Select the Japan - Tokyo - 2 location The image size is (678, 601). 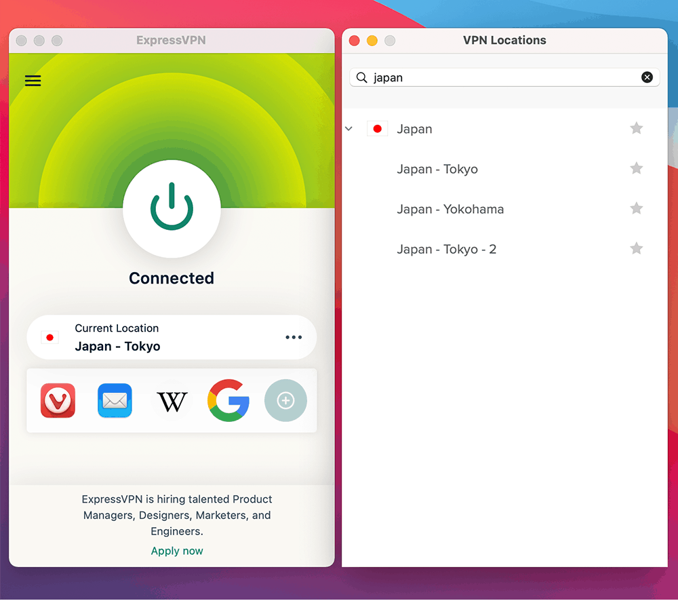446,249
